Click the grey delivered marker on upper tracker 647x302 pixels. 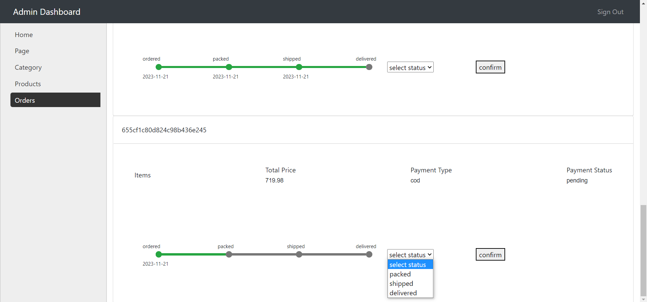pyautogui.click(x=369, y=67)
